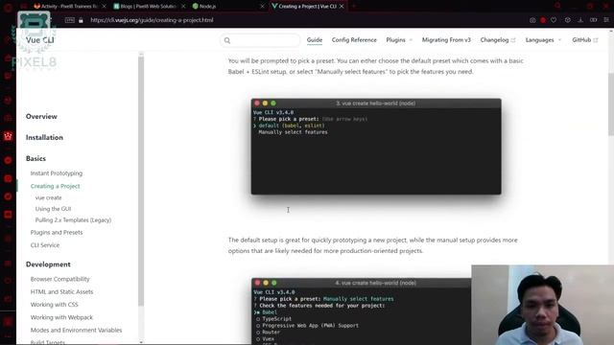Open Migrating From v3 nav item

pos(446,40)
